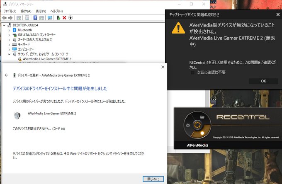Click the action pane toolbar icon beside Help
The height and width of the screenshot is (184, 282).
point(41,18)
